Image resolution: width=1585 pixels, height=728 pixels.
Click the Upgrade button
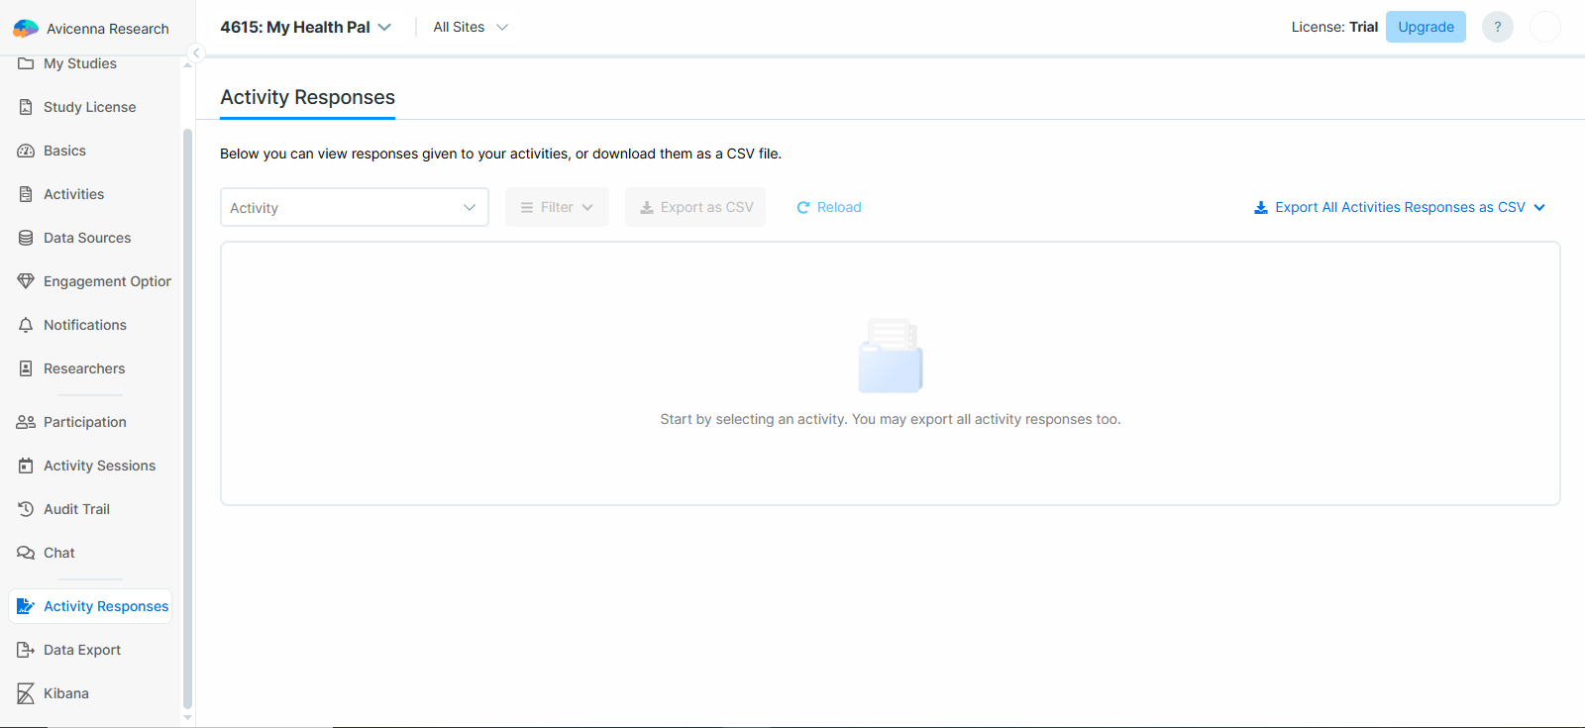pos(1426,27)
